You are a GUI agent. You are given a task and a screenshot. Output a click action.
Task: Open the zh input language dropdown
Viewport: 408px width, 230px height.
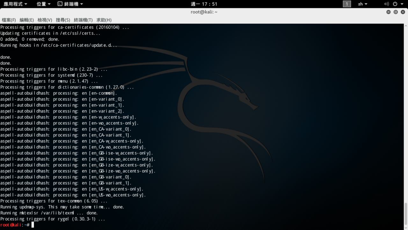pos(362,4)
